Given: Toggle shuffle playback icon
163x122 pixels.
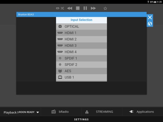Looking at the screenshot, I should [62, 8].
